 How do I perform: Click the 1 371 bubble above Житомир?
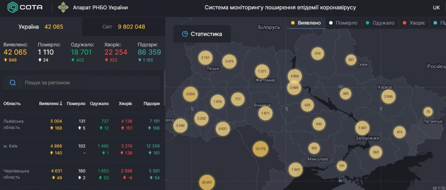262,72
